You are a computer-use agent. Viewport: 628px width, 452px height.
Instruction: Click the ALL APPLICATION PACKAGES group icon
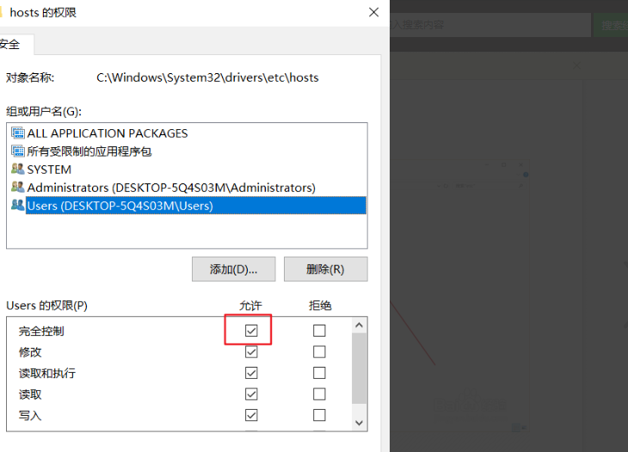click(x=17, y=133)
